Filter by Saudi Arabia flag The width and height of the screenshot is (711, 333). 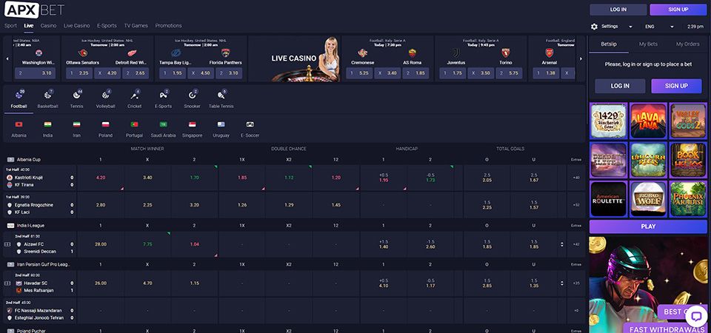(163, 124)
